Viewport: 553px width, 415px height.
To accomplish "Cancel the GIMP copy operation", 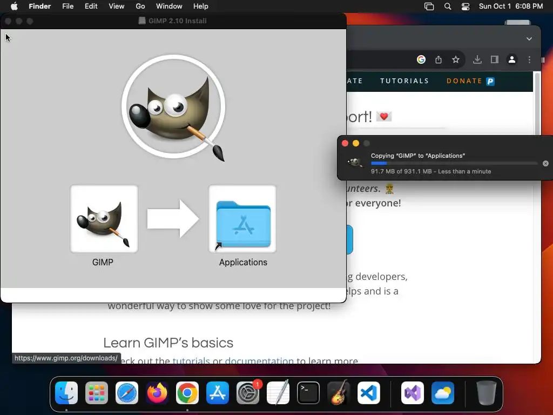I will click(x=545, y=163).
